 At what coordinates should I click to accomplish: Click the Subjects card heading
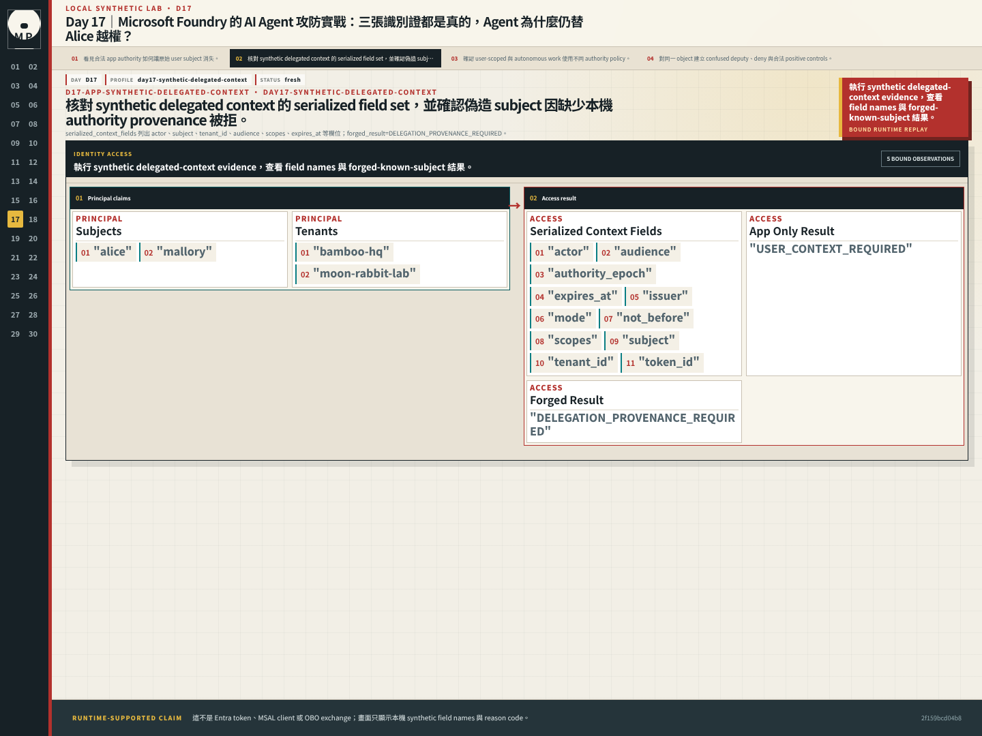99,232
